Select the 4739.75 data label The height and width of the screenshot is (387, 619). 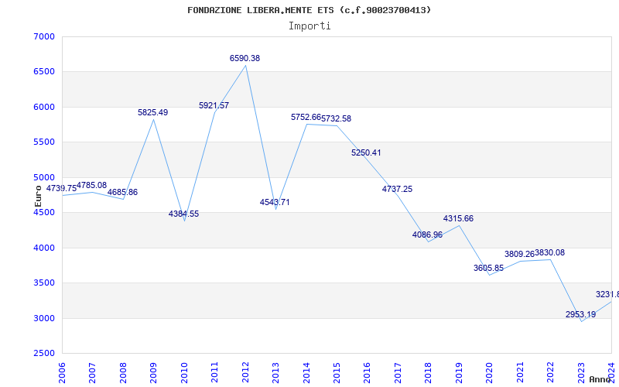pyautogui.click(x=62, y=188)
